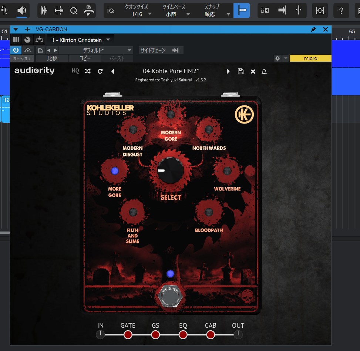Toggle the plugin power bypass button
The image size is (360, 351).
tap(16, 50)
